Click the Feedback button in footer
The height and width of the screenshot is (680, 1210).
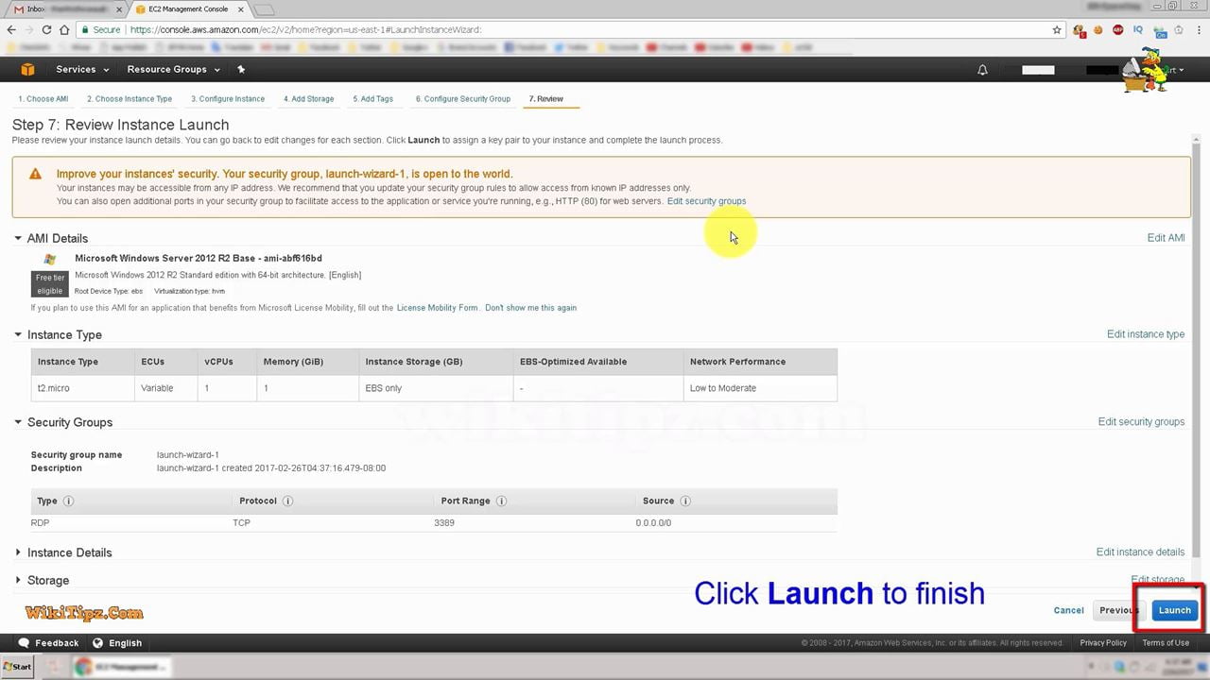pyautogui.click(x=48, y=643)
